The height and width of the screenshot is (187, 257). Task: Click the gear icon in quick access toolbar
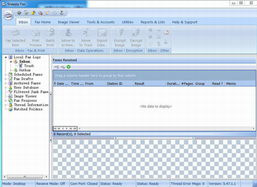click(x=19, y=13)
